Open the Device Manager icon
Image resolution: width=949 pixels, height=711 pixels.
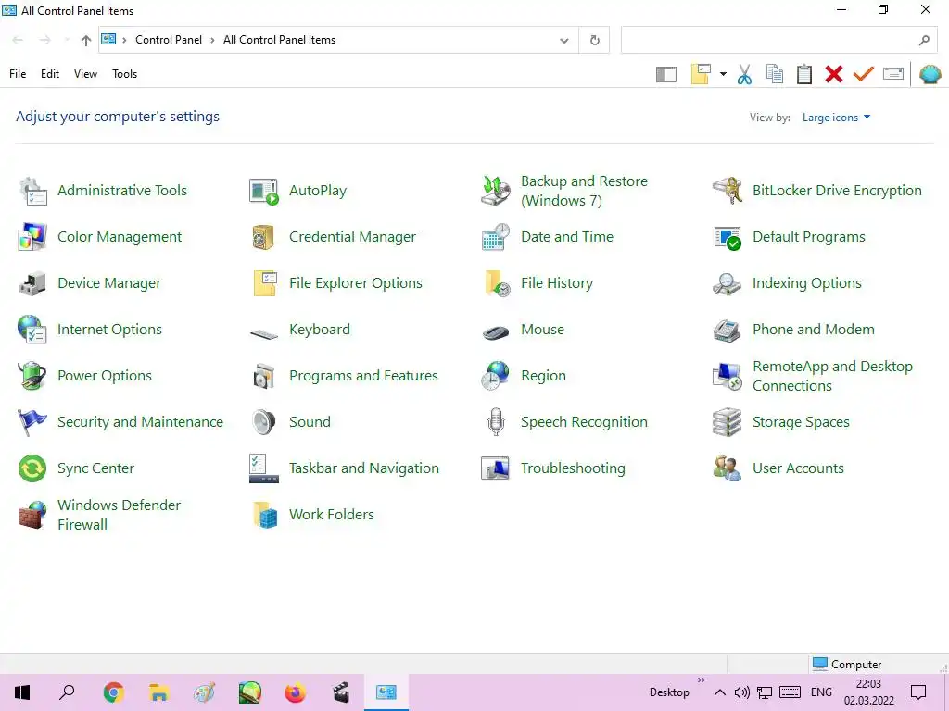pyautogui.click(x=32, y=283)
